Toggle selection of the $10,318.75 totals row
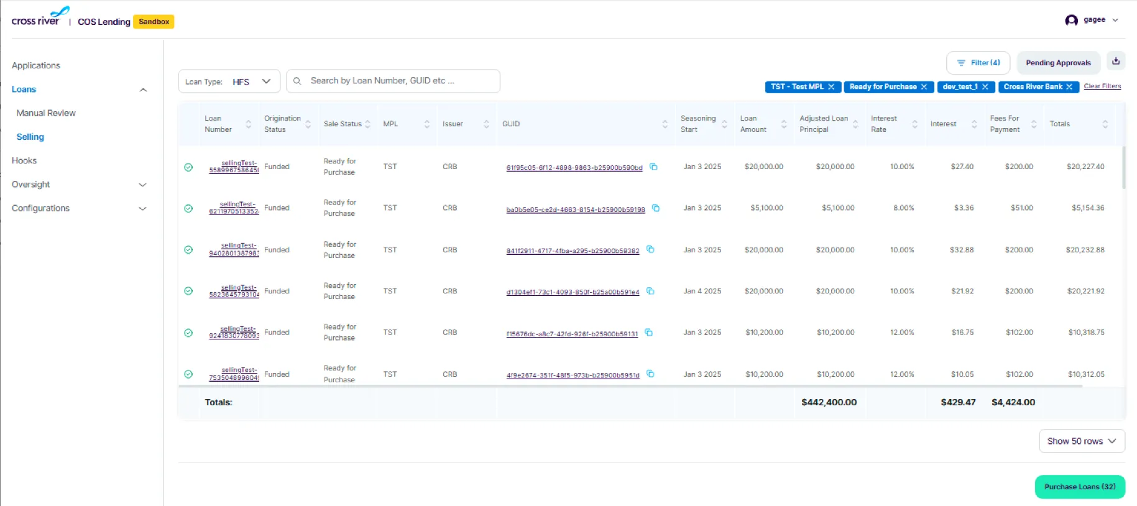1137x506 pixels. (188, 333)
